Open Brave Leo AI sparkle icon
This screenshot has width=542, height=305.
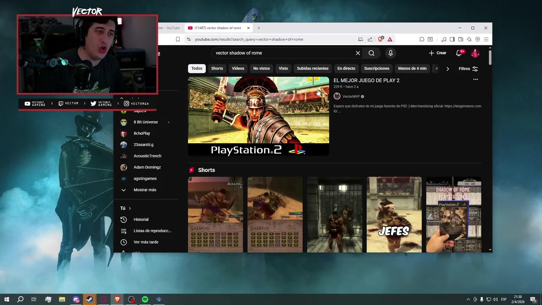(469, 39)
